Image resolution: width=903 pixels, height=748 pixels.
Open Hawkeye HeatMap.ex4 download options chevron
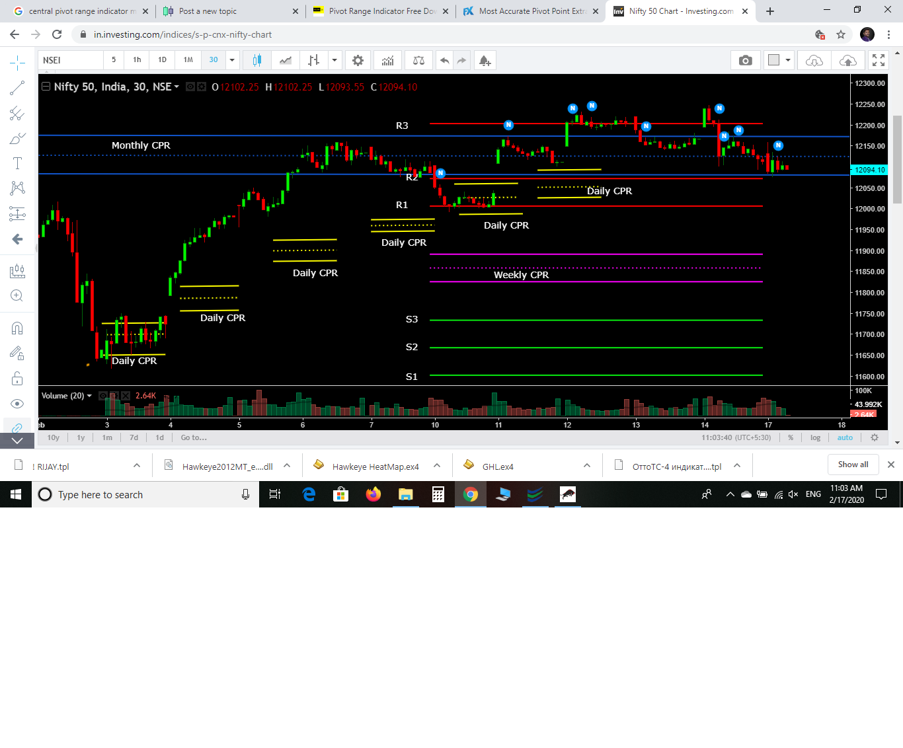tap(437, 466)
